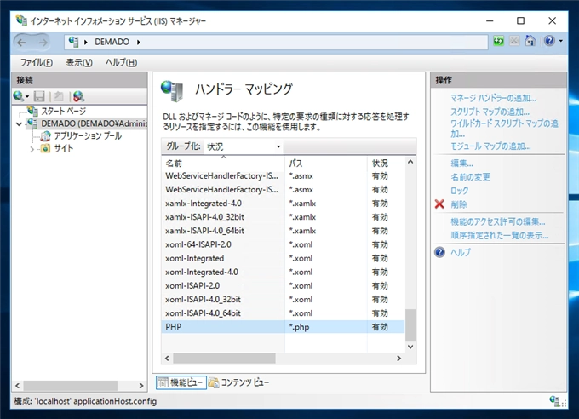Click the up-folder icon in connections toolbar
This screenshot has width=579, height=419.
pos(59,96)
